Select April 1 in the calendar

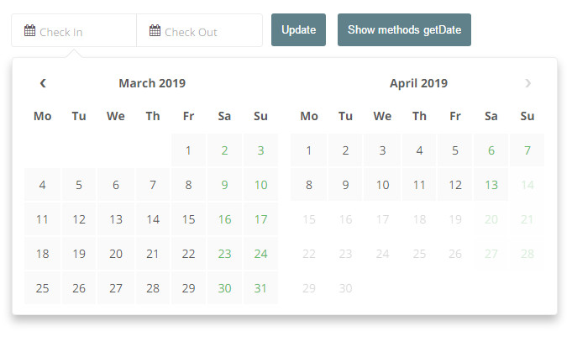point(309,151)
